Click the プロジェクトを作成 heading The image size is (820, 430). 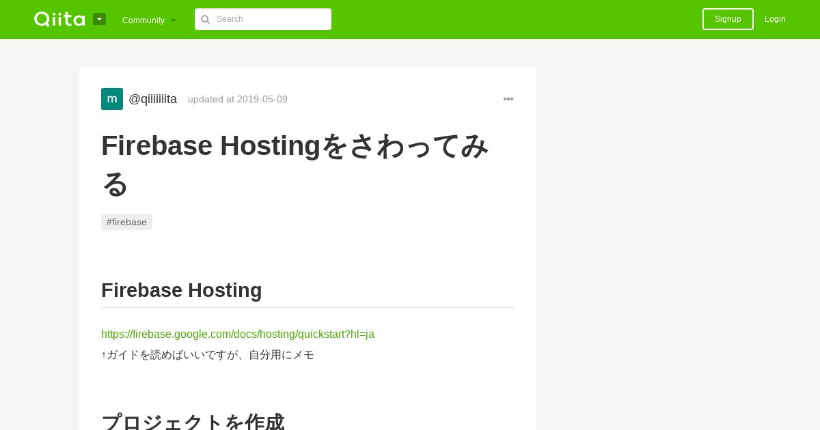(193, 422)
